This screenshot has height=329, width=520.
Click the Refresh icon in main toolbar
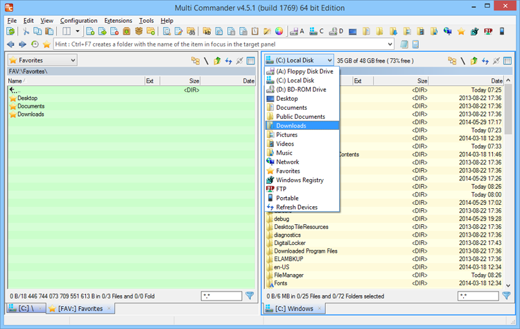(x=10, y=31)
